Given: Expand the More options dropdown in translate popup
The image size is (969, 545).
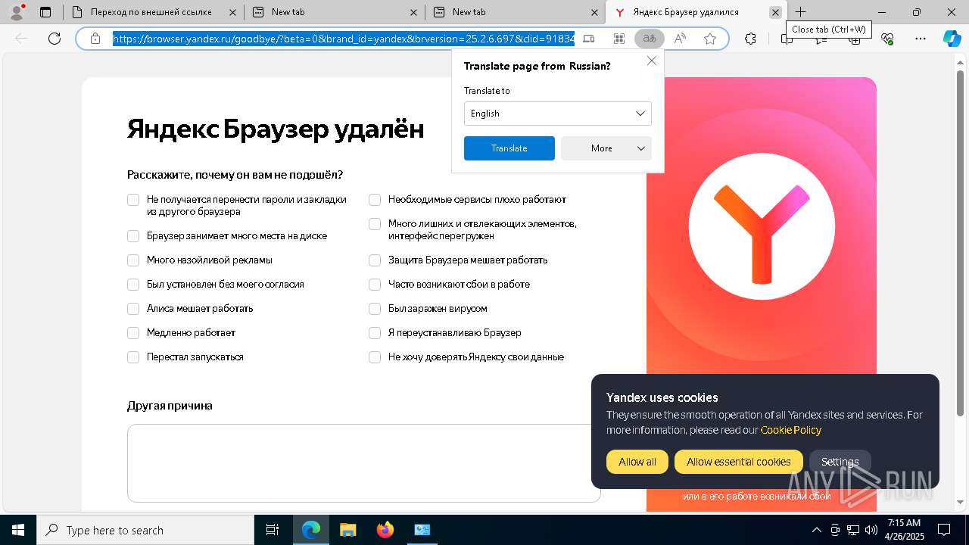Looking at the screenshot, I should (x=606, y=148).
